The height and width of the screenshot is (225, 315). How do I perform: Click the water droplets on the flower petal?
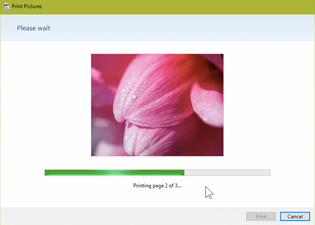point(133,96)
